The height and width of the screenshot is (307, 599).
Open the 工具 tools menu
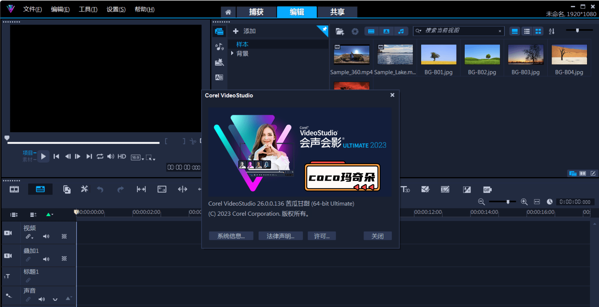coord(88,9)
